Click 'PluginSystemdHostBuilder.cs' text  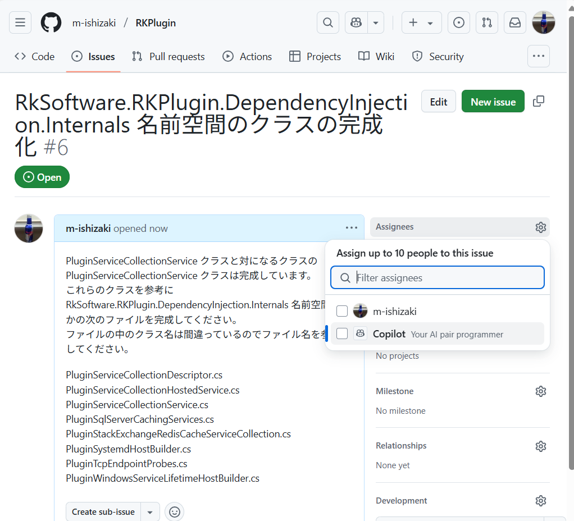(x=129, y=449)
